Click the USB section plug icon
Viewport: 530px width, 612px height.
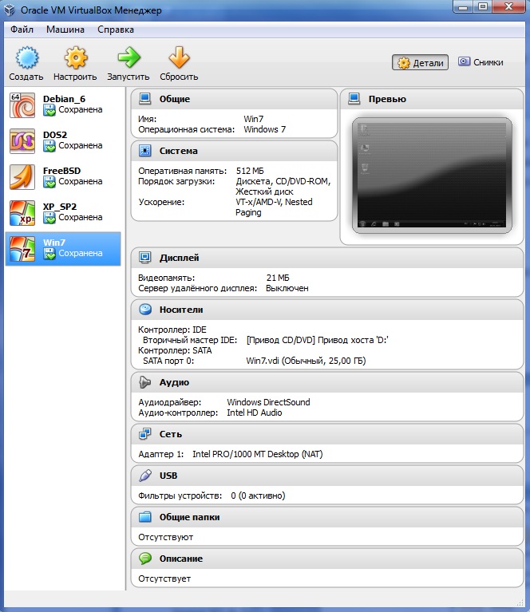(145, 476)
